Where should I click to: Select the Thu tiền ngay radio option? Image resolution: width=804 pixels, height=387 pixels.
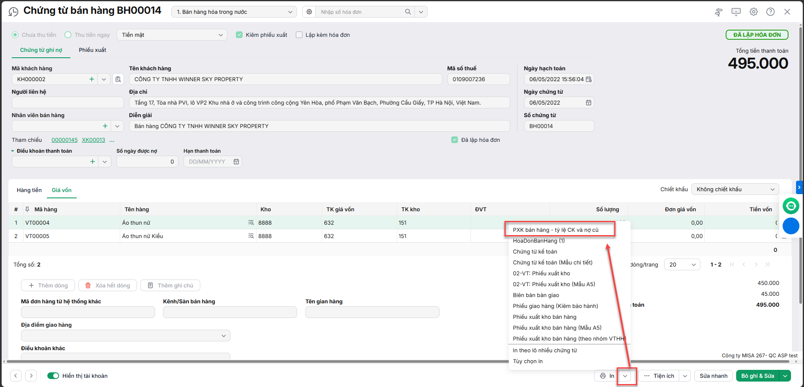click(68, 35)
